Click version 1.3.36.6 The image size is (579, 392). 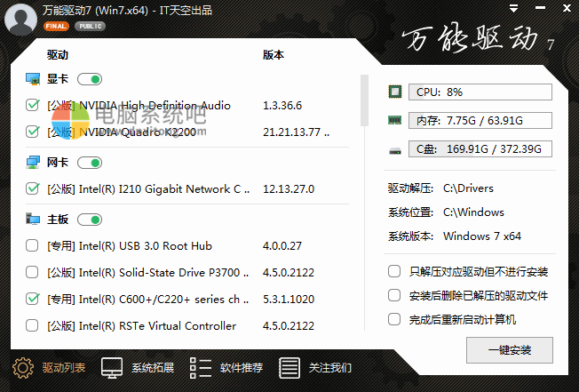click(x=282, y=106)
